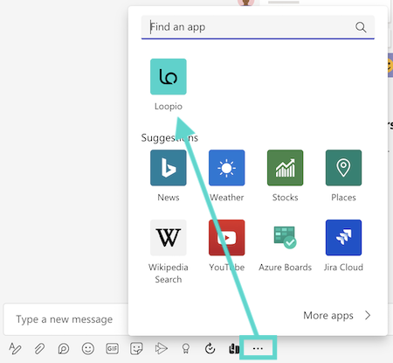Open Wikipedia Search app

coord(169,238)
